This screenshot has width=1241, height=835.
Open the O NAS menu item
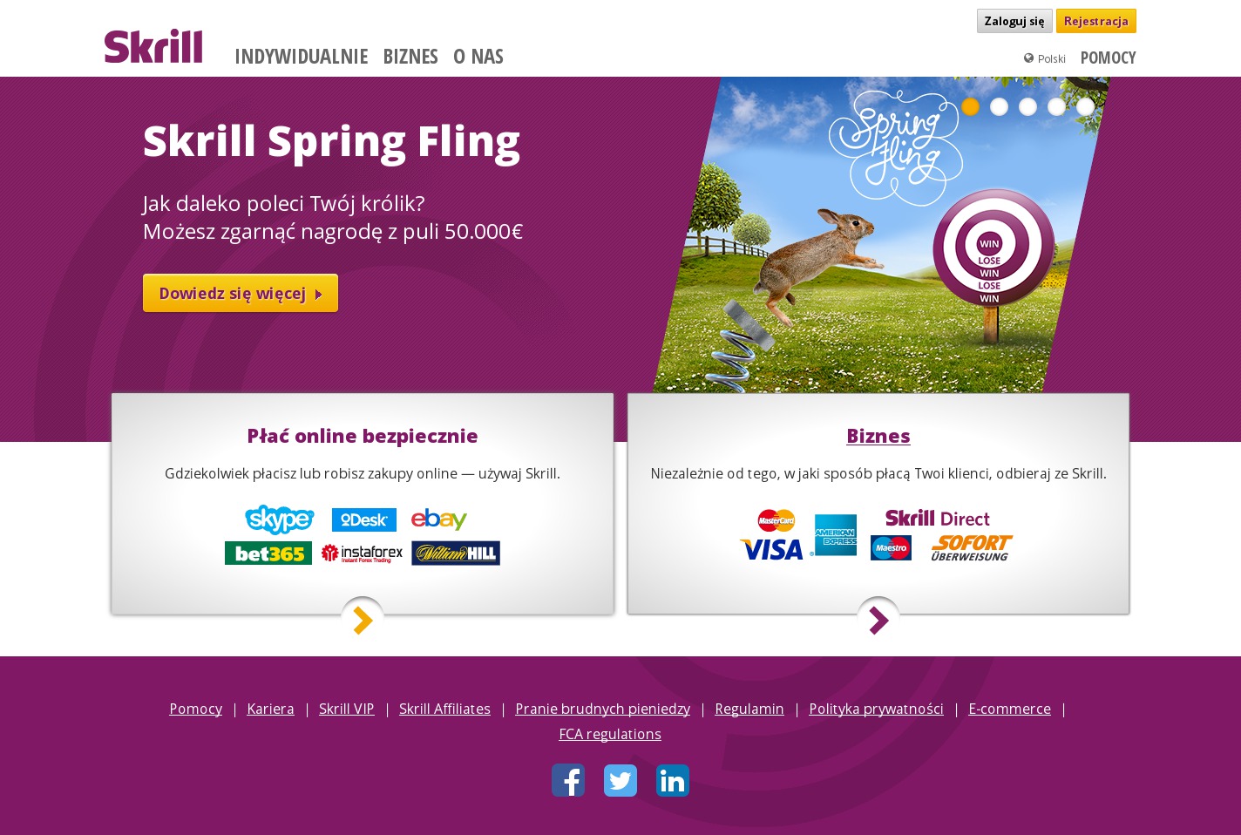(478, 57)
